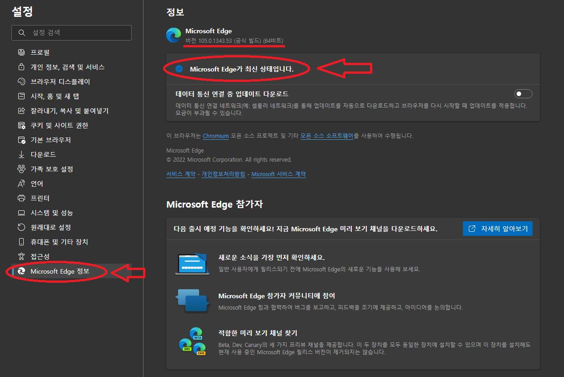
Task: Click the downloads arrow icon
Action: pyautogui.click(x=21, y=154)
